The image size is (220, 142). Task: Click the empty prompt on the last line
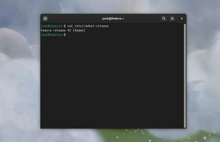click(x=53, y=35)
